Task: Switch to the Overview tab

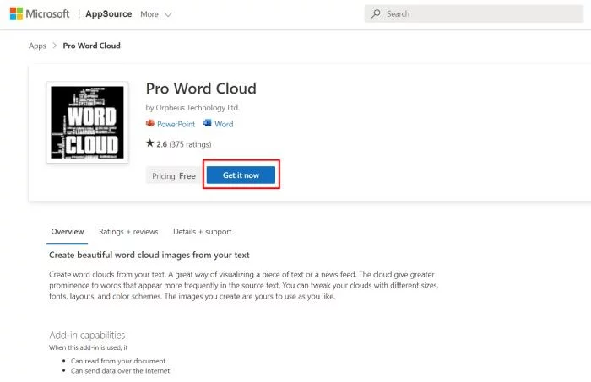Action: (68, 231)
